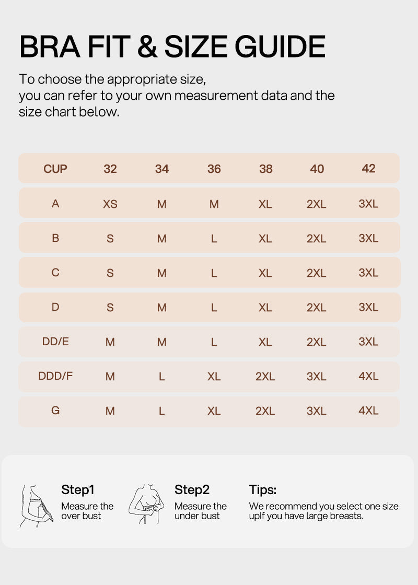This screenshot has width=418, height=585.
Task: Click the 4XL cell in row G
Action: coord(368,411)
